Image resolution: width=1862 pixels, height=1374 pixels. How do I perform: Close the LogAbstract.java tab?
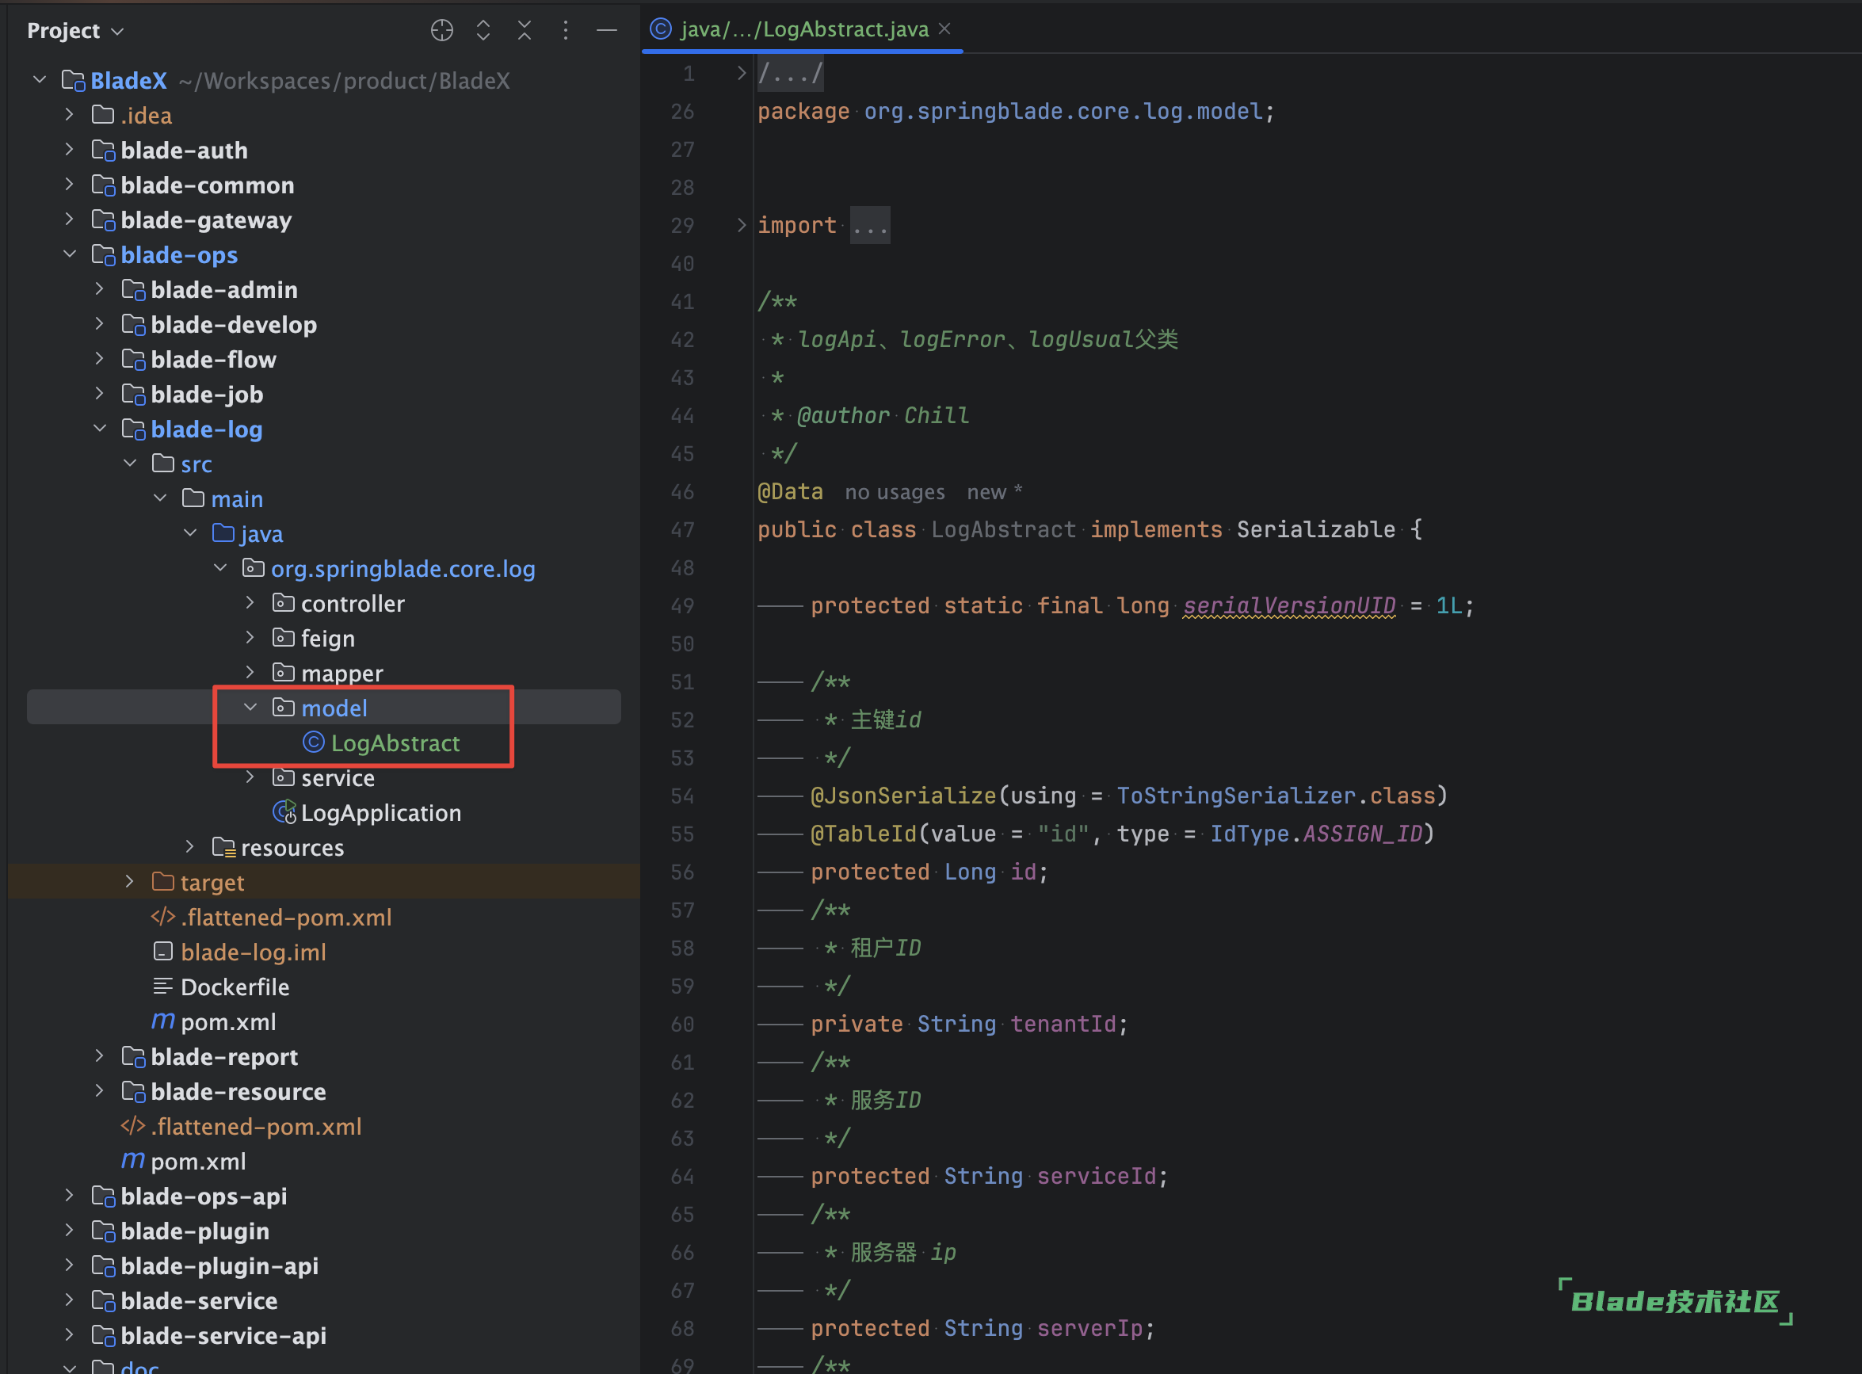coord(944,29)
